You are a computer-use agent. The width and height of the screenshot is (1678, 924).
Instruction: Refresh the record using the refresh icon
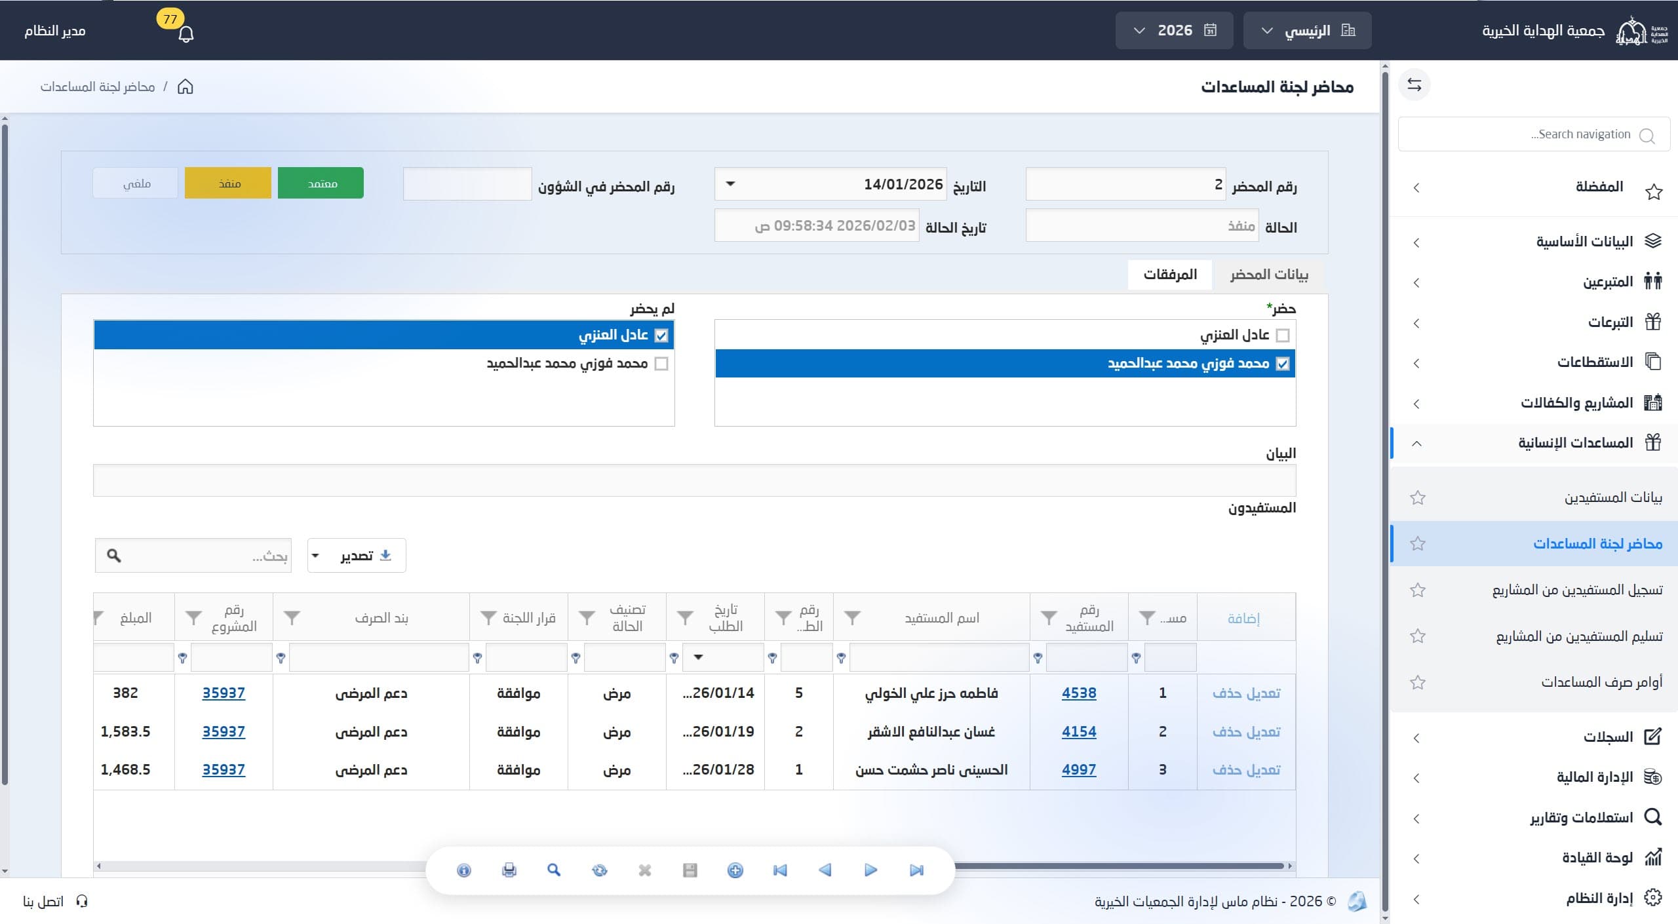[x=599, y=870]
